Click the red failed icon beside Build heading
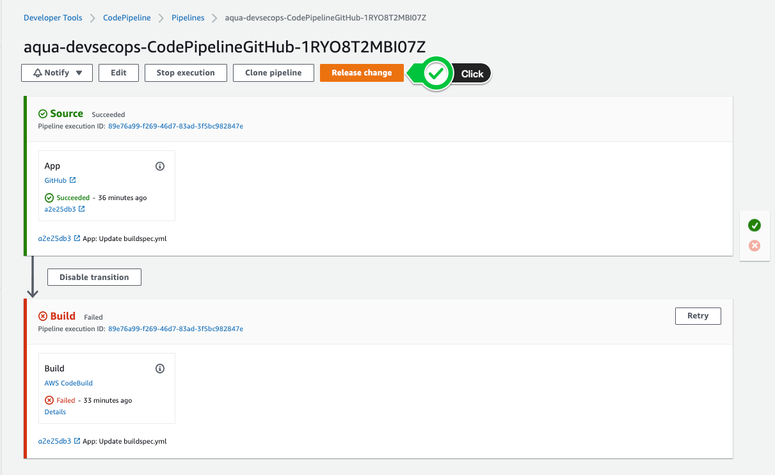The height and width of the screenshot is (475, 775). [x=43, y=316]
